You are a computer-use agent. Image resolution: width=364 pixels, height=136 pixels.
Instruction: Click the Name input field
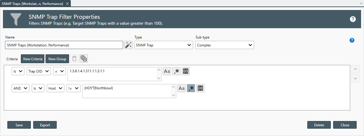coord(64,45)
